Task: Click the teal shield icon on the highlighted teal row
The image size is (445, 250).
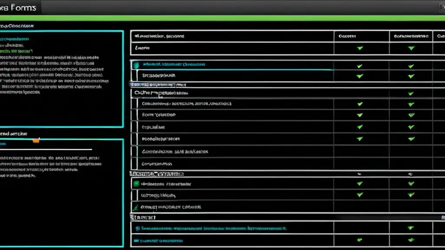Action: [x=136, y=65]
